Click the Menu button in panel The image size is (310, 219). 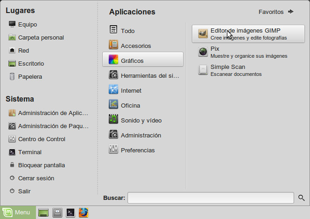(x=18, y=212)
